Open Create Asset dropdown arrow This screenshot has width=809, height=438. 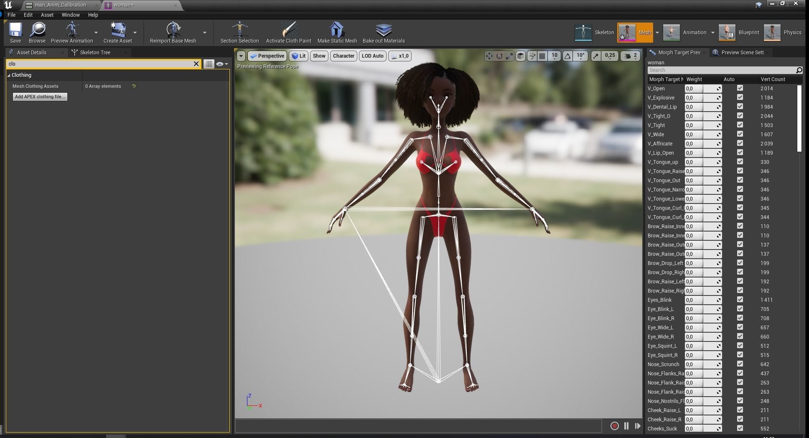(x=135, y=33)
